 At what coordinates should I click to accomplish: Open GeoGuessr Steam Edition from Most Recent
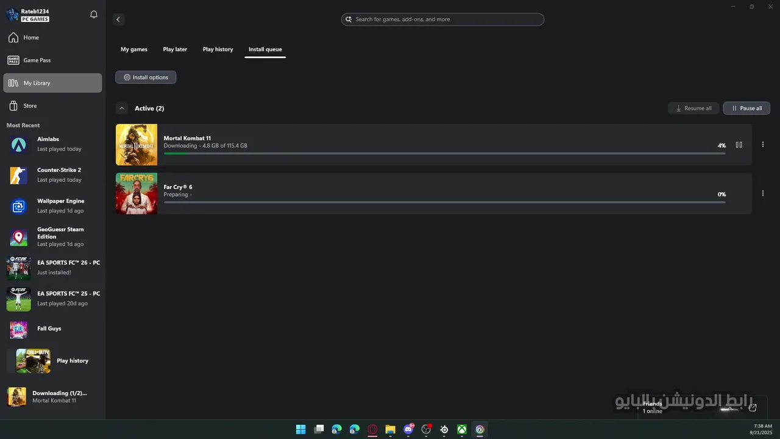pos(52,237)
